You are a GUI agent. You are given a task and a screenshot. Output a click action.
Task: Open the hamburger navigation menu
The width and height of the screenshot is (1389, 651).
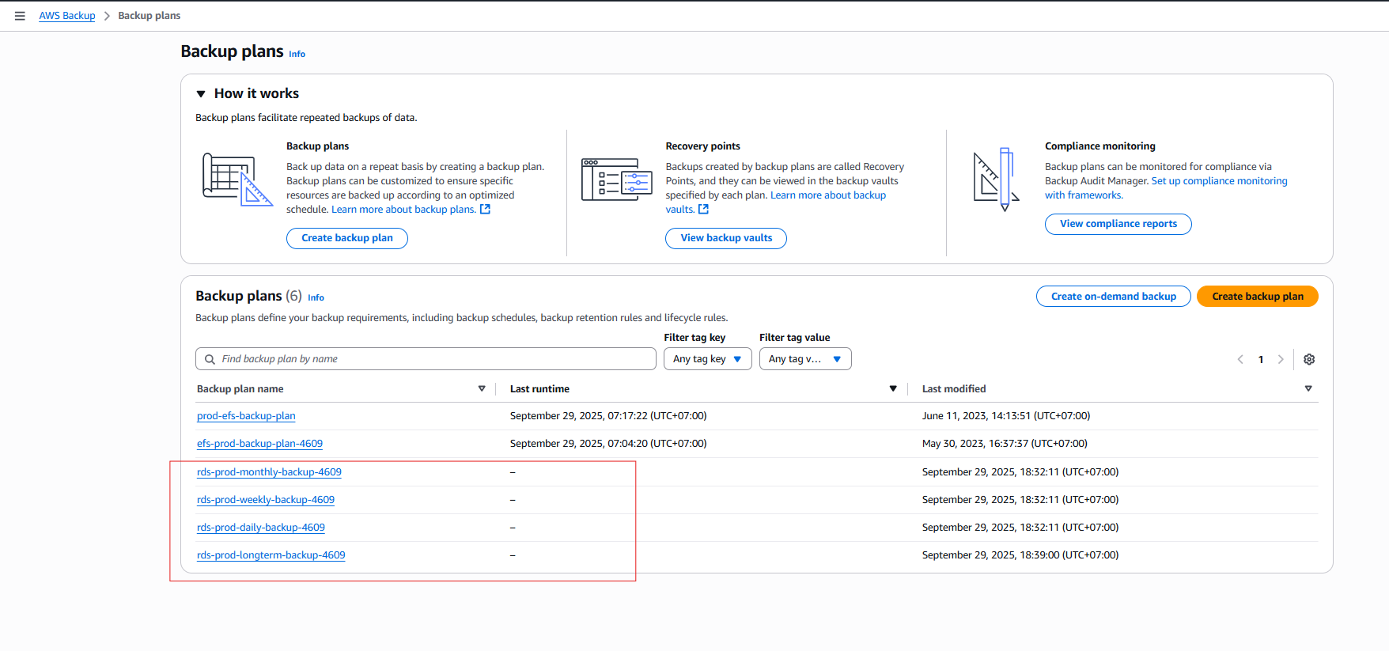20,16
